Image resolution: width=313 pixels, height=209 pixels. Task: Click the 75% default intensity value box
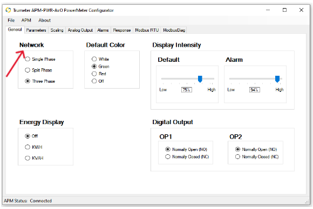coord(186,90)
